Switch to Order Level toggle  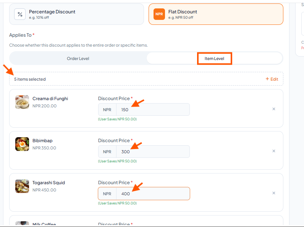(x=78, y=58)
